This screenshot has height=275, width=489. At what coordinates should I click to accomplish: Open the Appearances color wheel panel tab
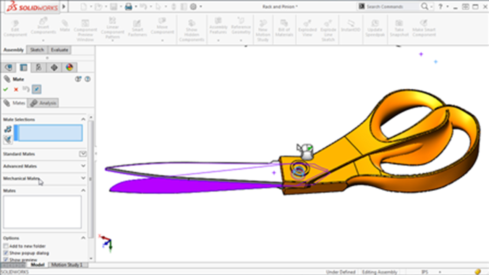[x=69, y=68]
